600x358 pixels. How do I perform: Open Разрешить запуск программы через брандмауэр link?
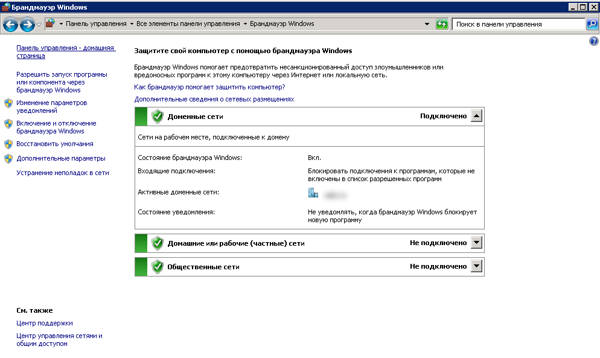tap(62, 82)
